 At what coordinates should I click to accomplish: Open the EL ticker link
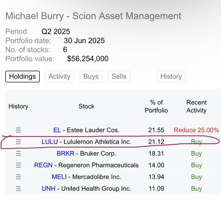tap(57, 130)
